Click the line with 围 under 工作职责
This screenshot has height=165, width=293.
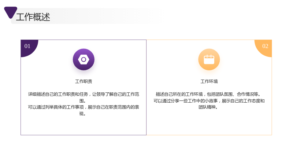pyautogui.click(x=82, y=101)
